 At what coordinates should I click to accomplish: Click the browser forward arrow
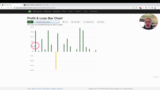point(5,8)
